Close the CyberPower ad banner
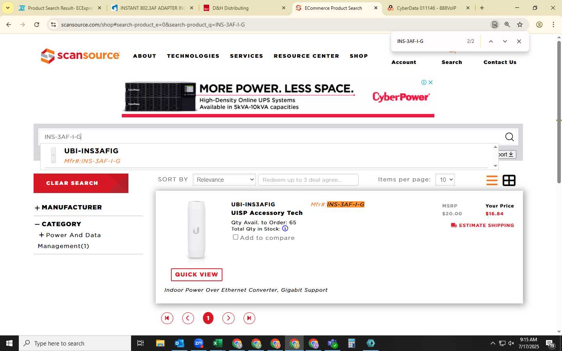This screenshot has width=562, height=351. [x=430, y=82]
